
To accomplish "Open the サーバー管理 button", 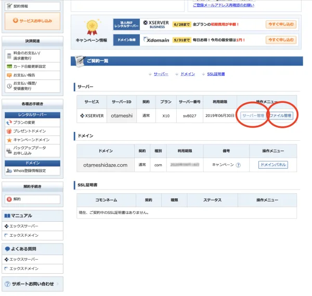I will pos(253,116).
